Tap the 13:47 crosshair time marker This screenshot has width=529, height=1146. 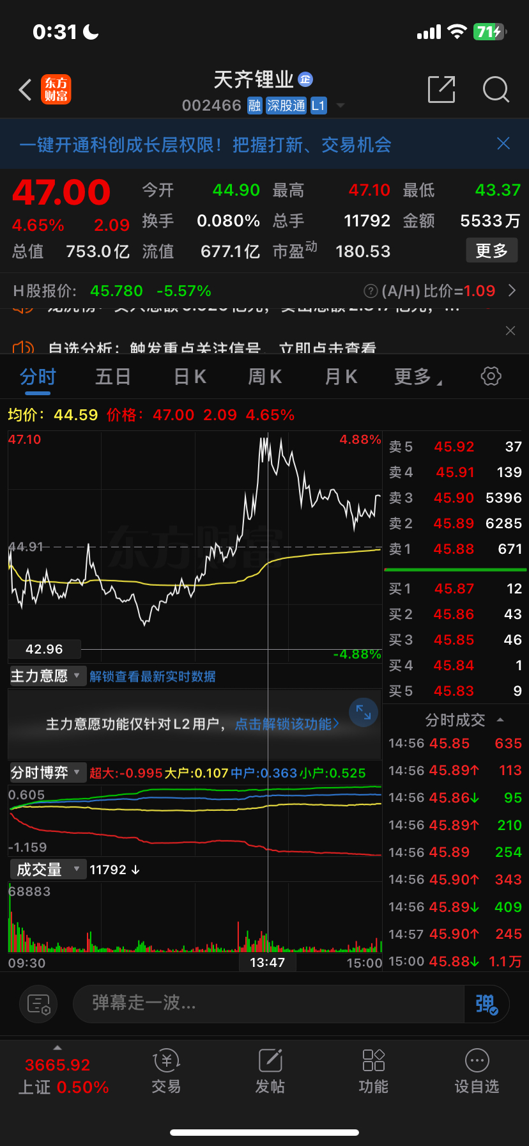click(x=267, y=962)
